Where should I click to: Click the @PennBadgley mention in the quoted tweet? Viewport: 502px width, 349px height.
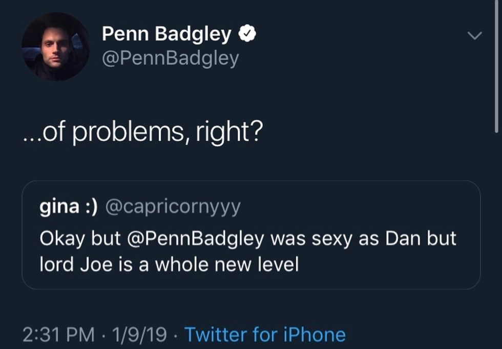(x=200, y=239)
